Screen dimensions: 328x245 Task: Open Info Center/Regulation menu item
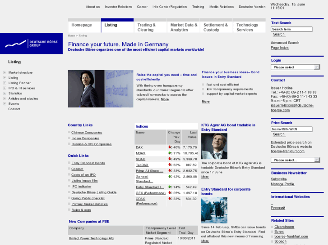[170, 7]
